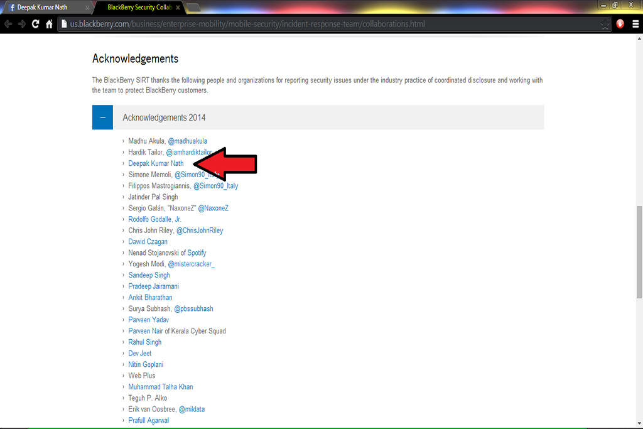643x429 pixels.
Task: Open the red extension icon in toolbar
Action: [620, 24]
